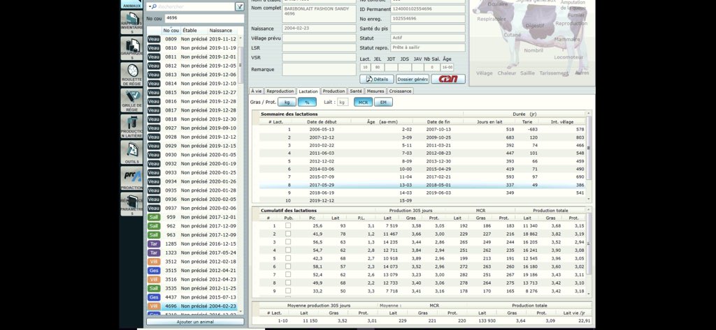
Task: Click the No cou input field
Action: 205,18
